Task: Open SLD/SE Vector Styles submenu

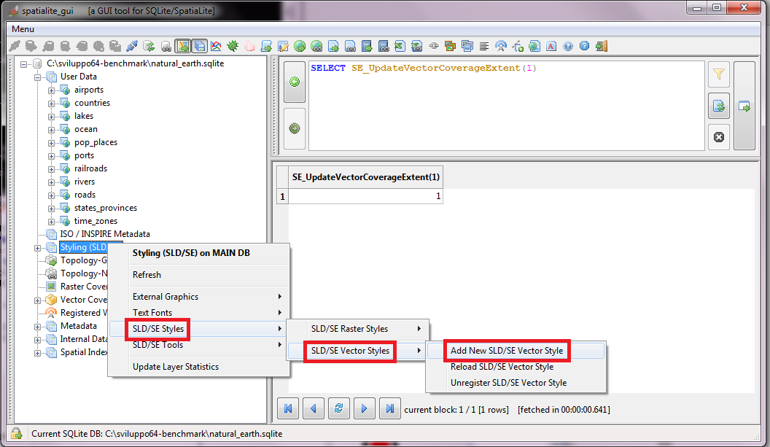Action: click(357, 351)
